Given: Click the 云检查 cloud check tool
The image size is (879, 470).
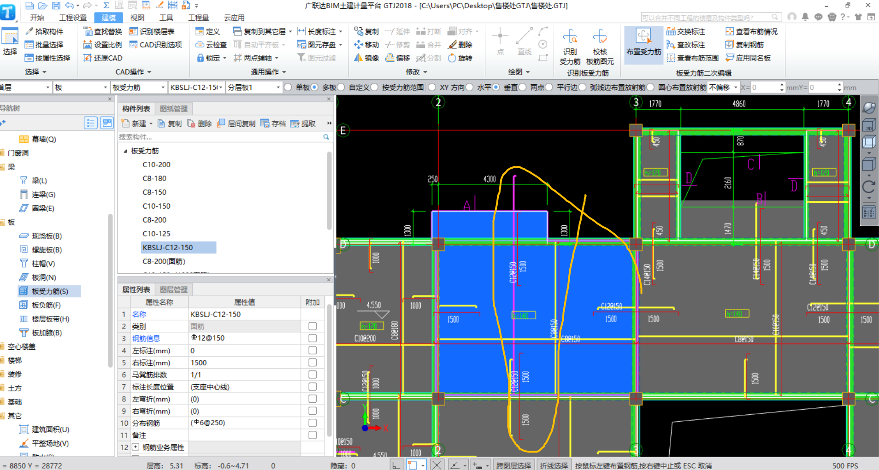Looking at the screenshot, I should 211,45.
